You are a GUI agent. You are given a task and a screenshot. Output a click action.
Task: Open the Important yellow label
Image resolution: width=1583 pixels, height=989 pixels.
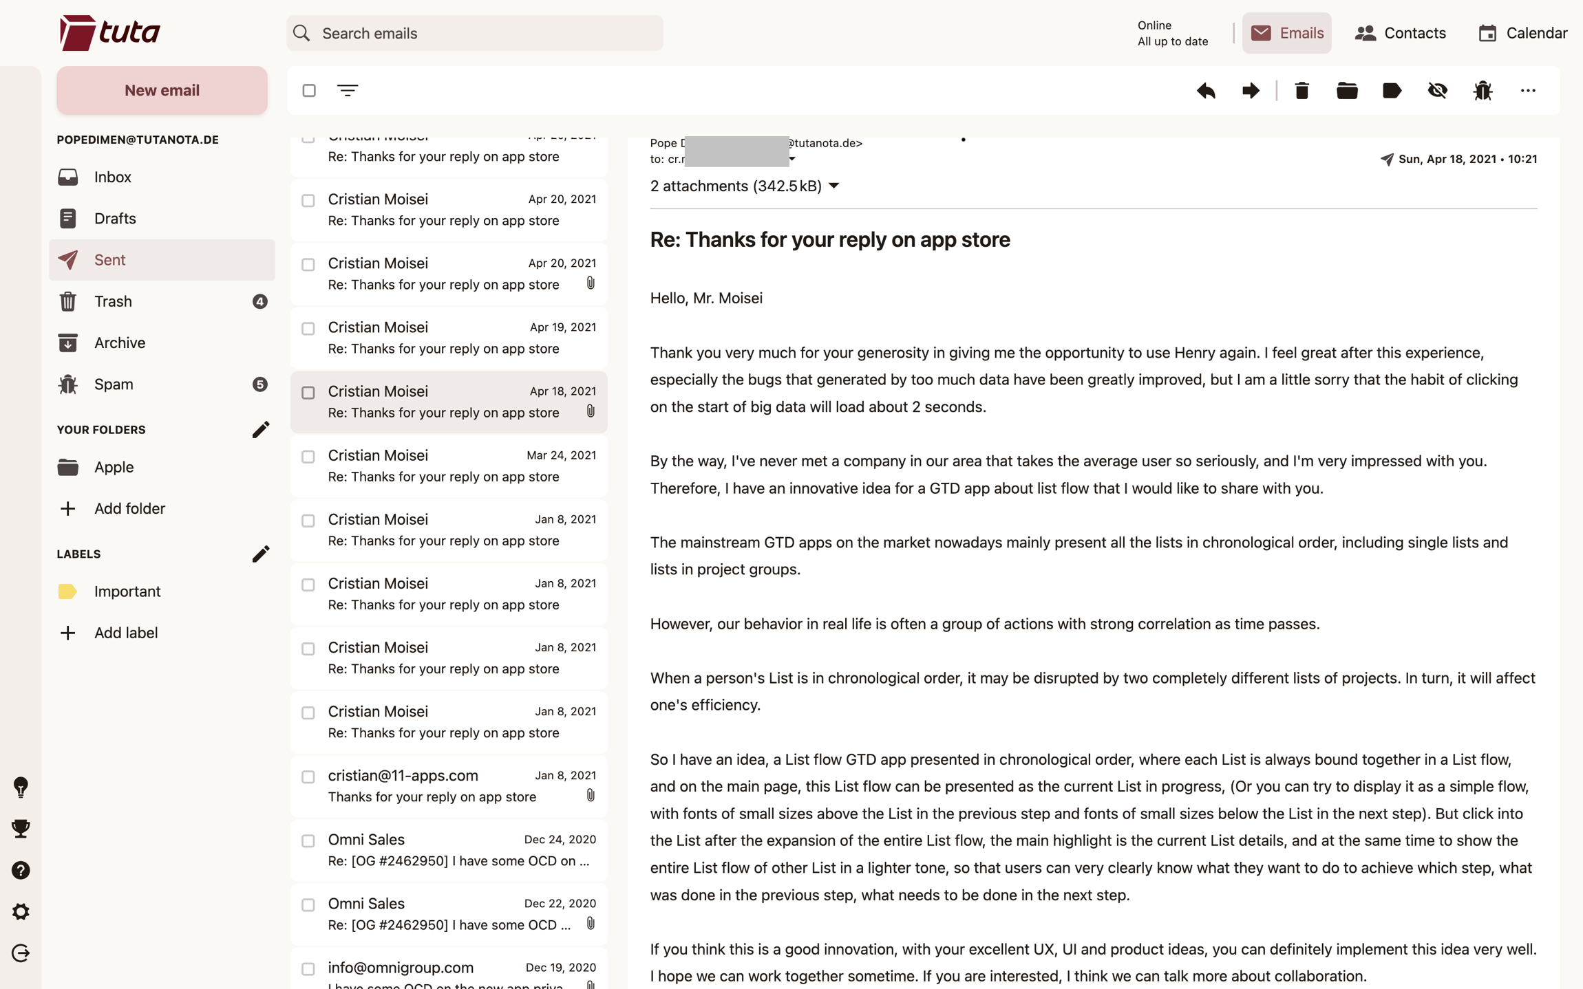pos(127,591)
